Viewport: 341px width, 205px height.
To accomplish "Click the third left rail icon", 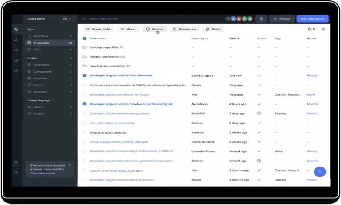I will 16,50.
